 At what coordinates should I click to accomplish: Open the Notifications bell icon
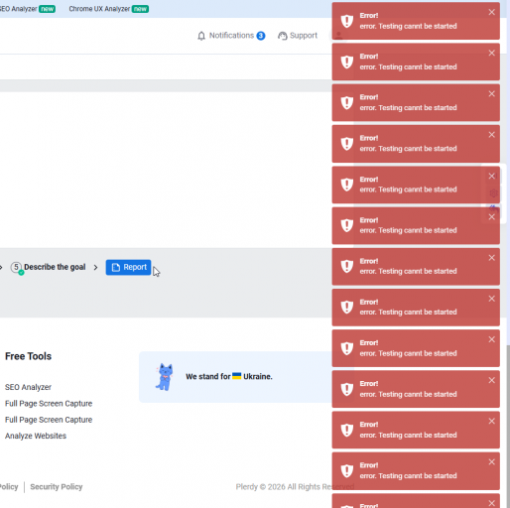click(x=201, y=36)
